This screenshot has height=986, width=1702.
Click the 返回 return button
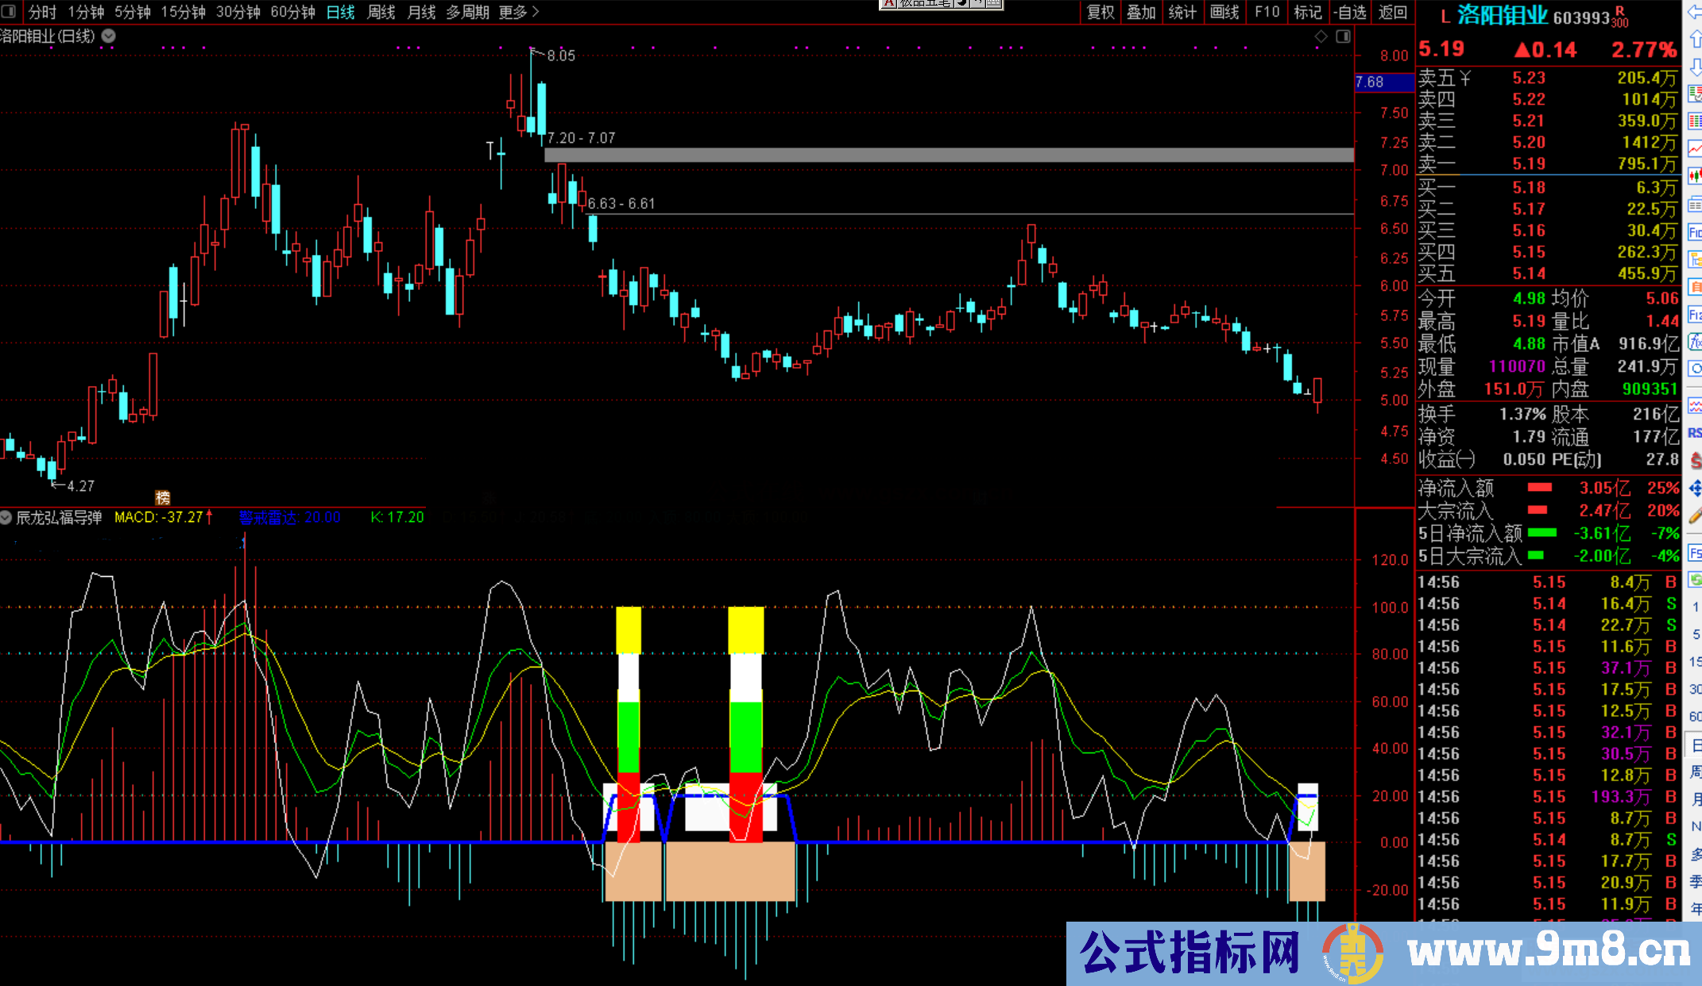[x=1393, y=12]
